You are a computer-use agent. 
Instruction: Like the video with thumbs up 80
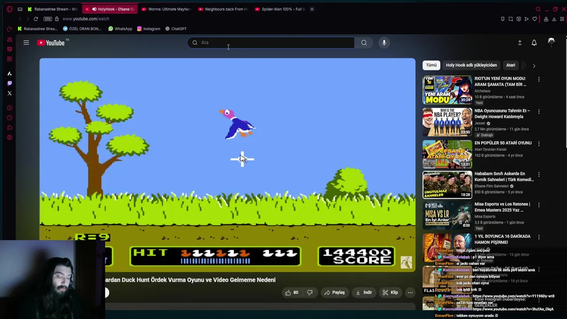tap(291, 292)
